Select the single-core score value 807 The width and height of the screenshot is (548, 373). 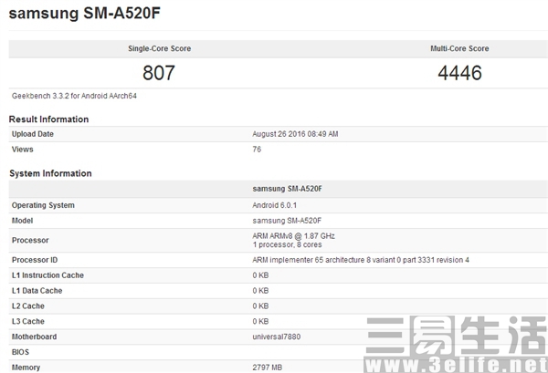159,73
